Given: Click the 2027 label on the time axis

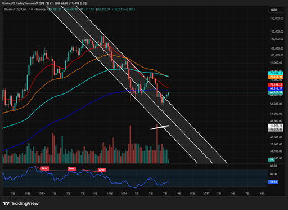Looking at the screenshot, I should click(x=206, y=193).
